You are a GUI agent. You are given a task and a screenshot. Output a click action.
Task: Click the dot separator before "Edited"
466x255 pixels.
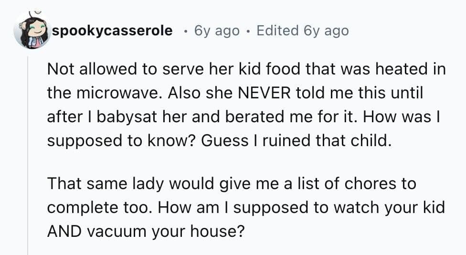pyautogui.click(x=248, y=32)
